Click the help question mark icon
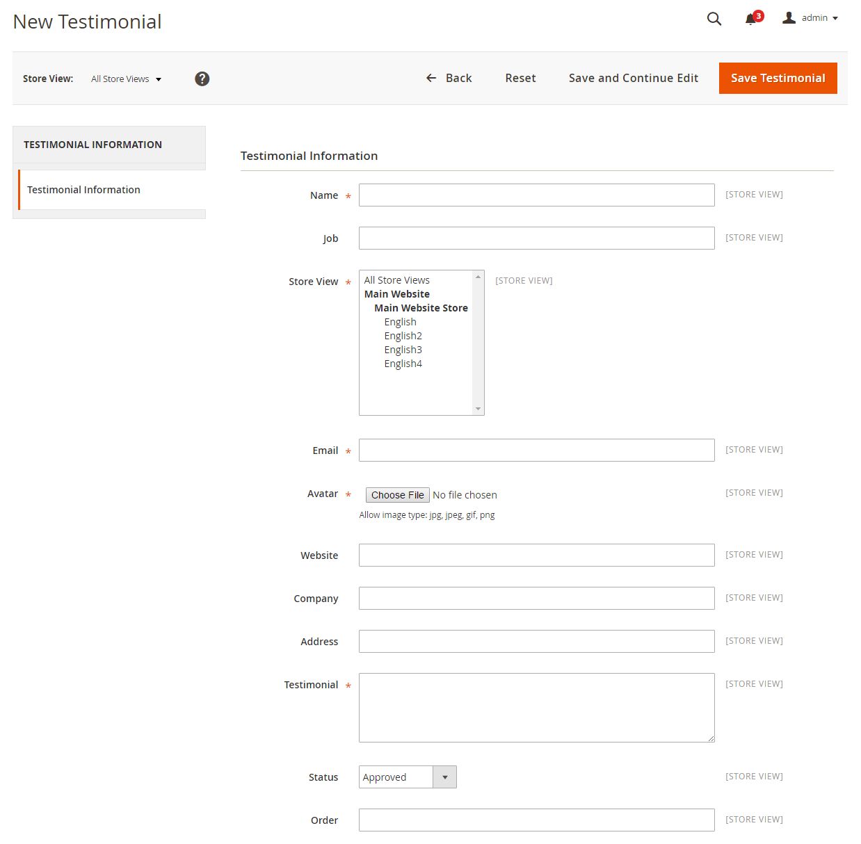The width and height of the screenshot is (861, 844). click(x=202, y=79)
